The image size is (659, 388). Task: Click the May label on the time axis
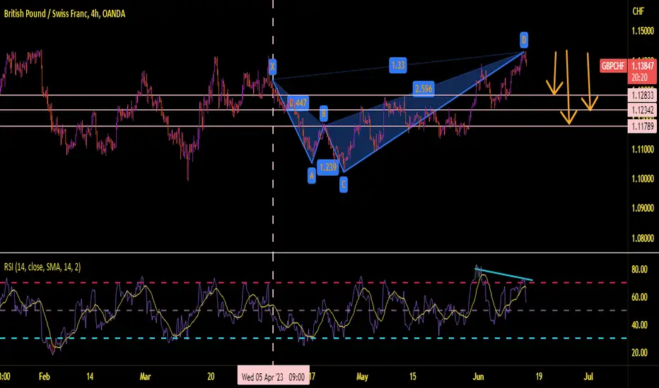click(x=362, y=376)
